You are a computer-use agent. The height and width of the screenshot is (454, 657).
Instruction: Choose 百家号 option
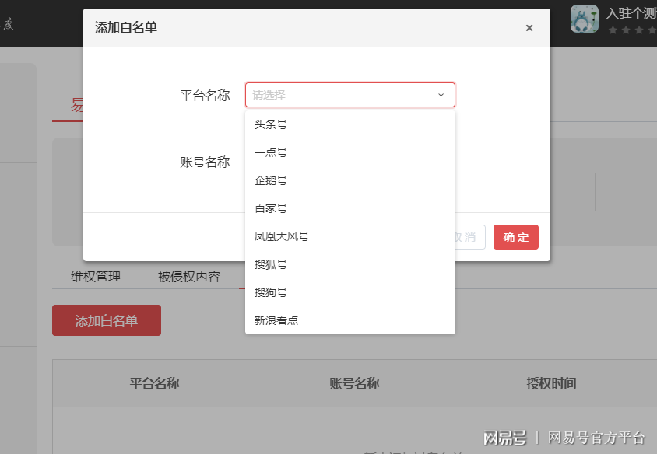click(350, 208)
